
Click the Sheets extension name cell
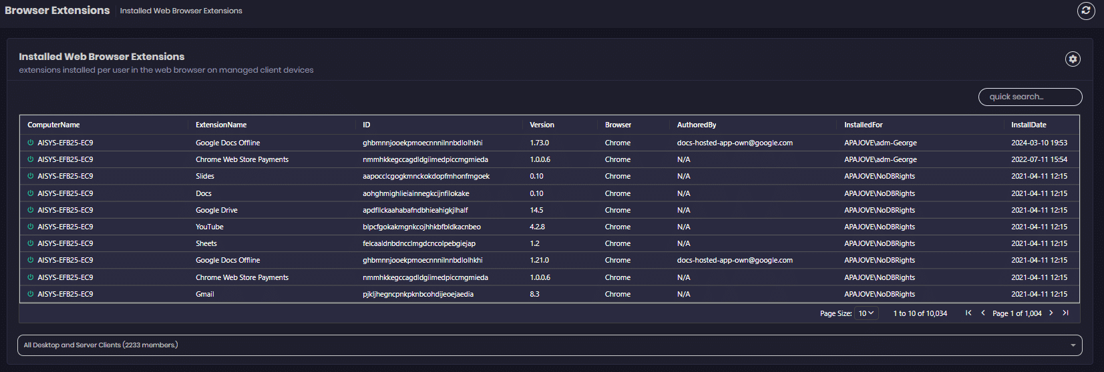206,244
